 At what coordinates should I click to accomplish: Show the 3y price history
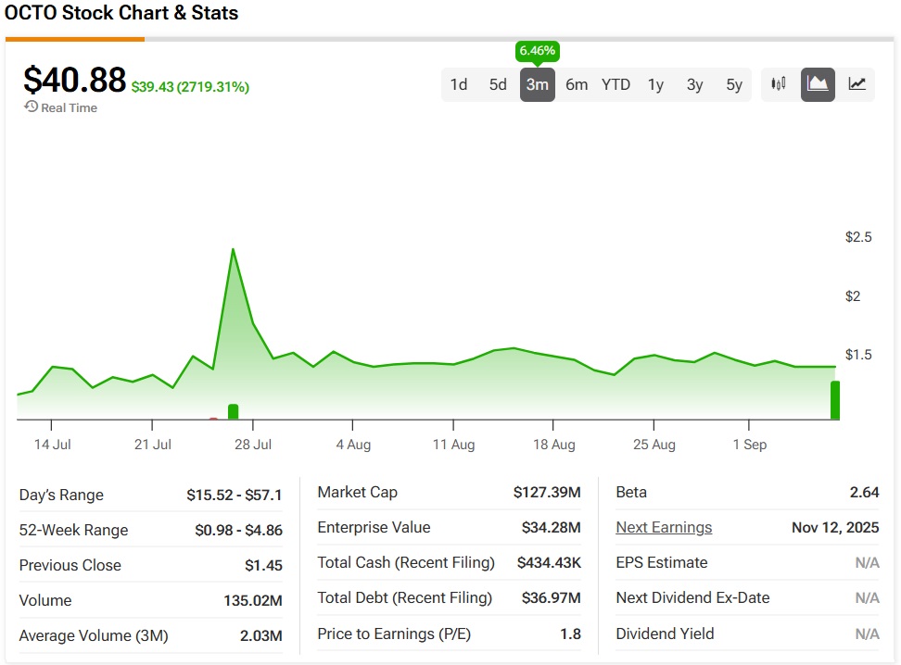click(x=694, y=84)
